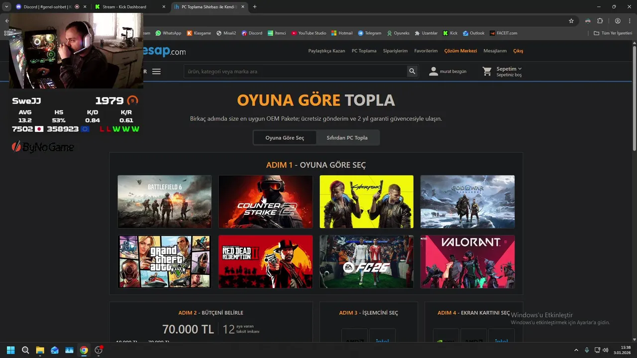
Task: Select Counter Strike 2 game card
Action: coord(265,201)
